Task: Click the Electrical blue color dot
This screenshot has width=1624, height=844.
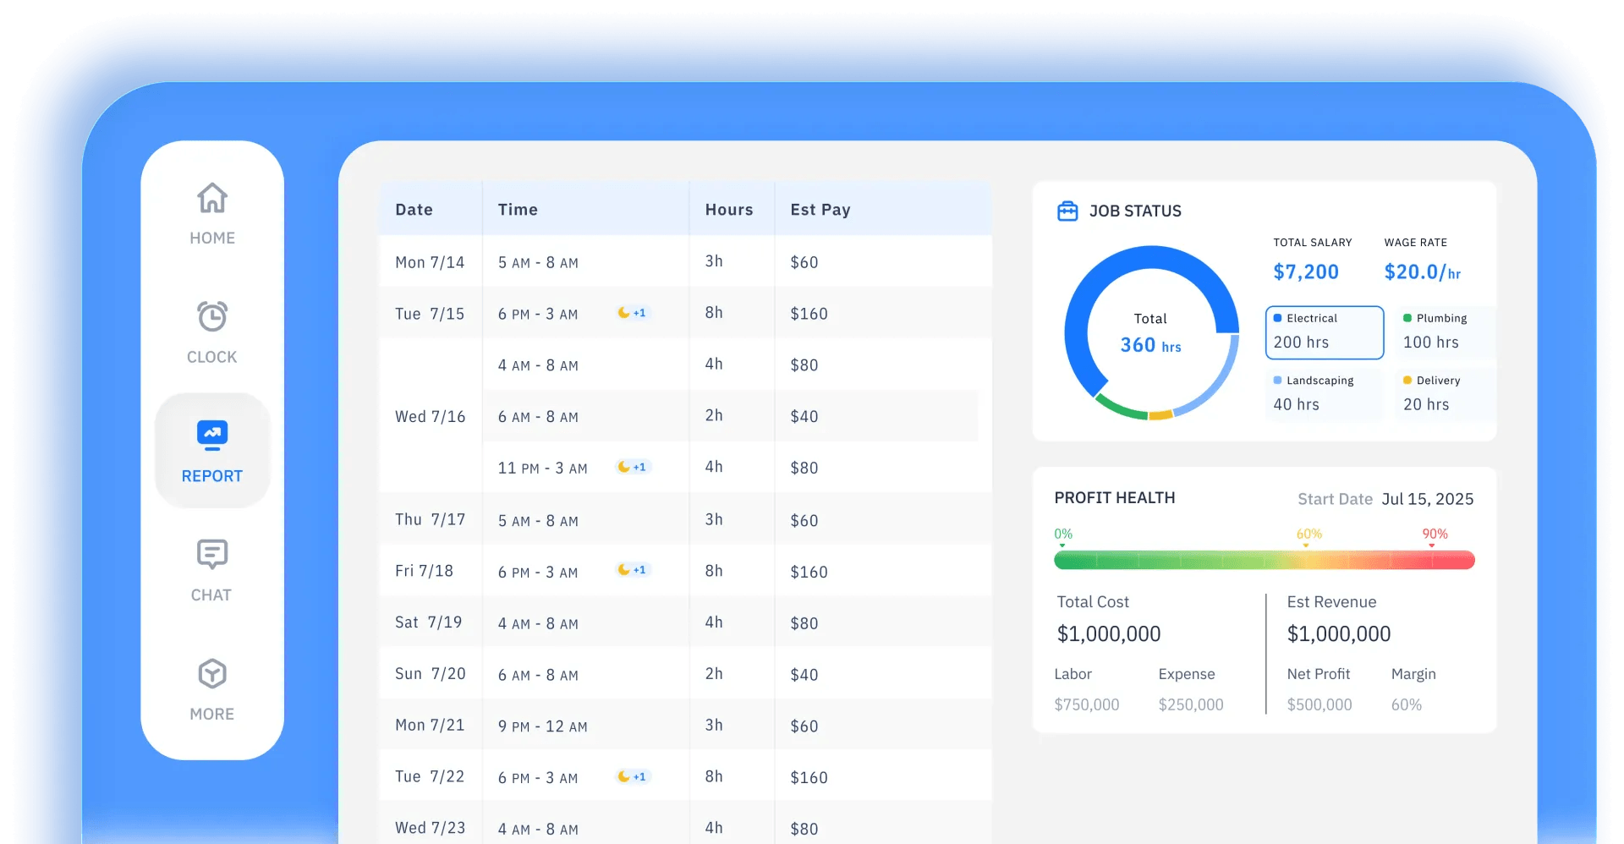Action: click(1277, 318)
